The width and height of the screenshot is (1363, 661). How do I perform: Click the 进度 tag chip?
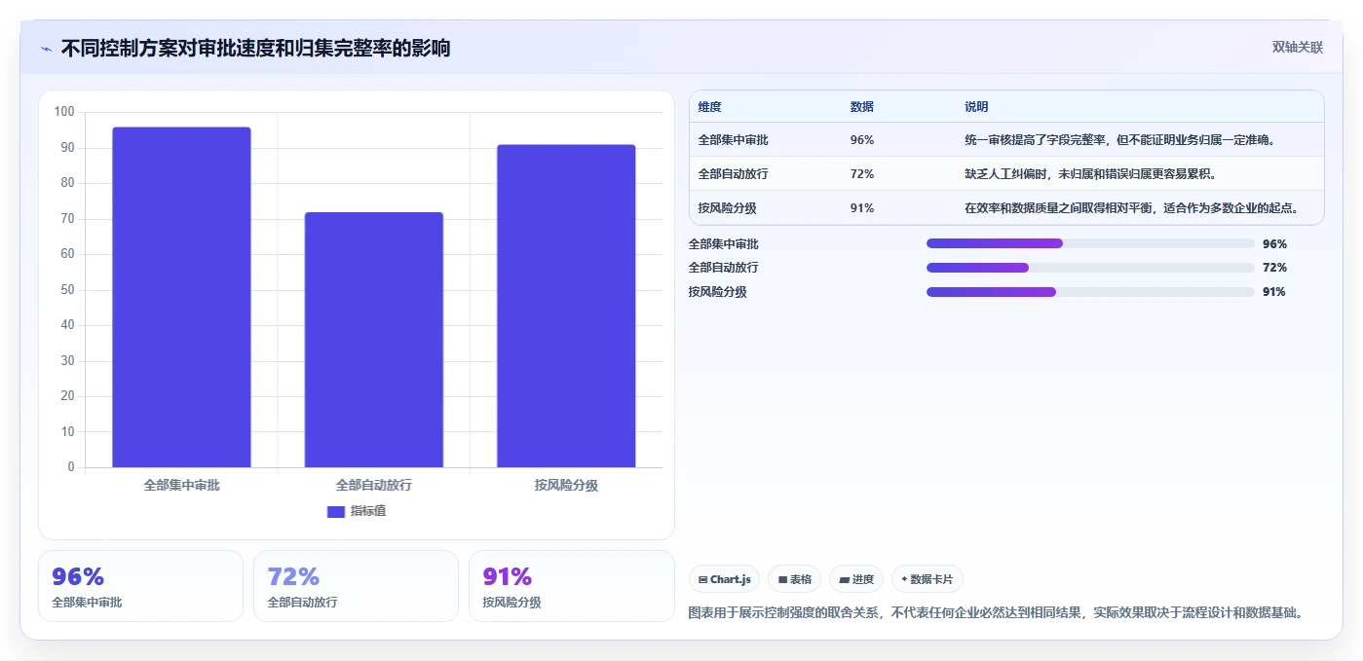[856, 579]
